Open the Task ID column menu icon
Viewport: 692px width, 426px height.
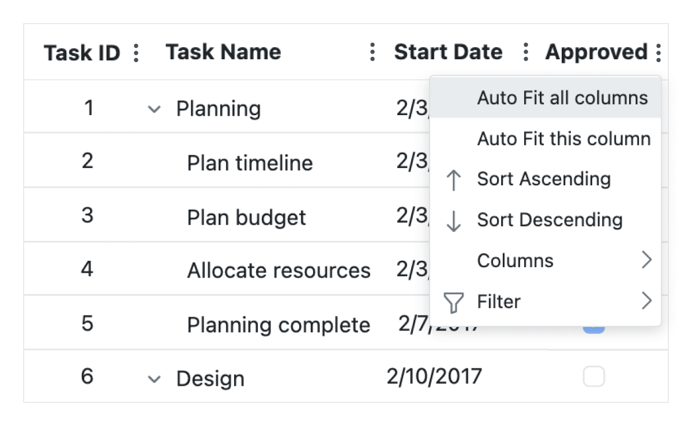tap(137, 52)
